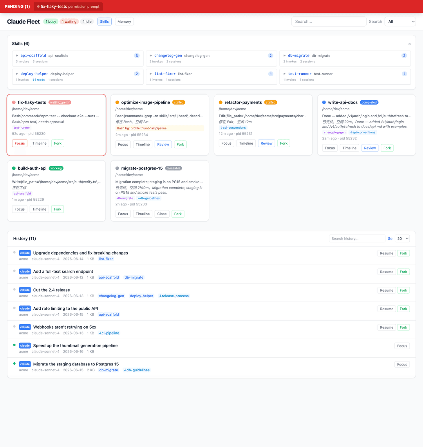Focus the fix-flaky-tests session
This screenshot has width=423, height=447.
pos(20,144)
